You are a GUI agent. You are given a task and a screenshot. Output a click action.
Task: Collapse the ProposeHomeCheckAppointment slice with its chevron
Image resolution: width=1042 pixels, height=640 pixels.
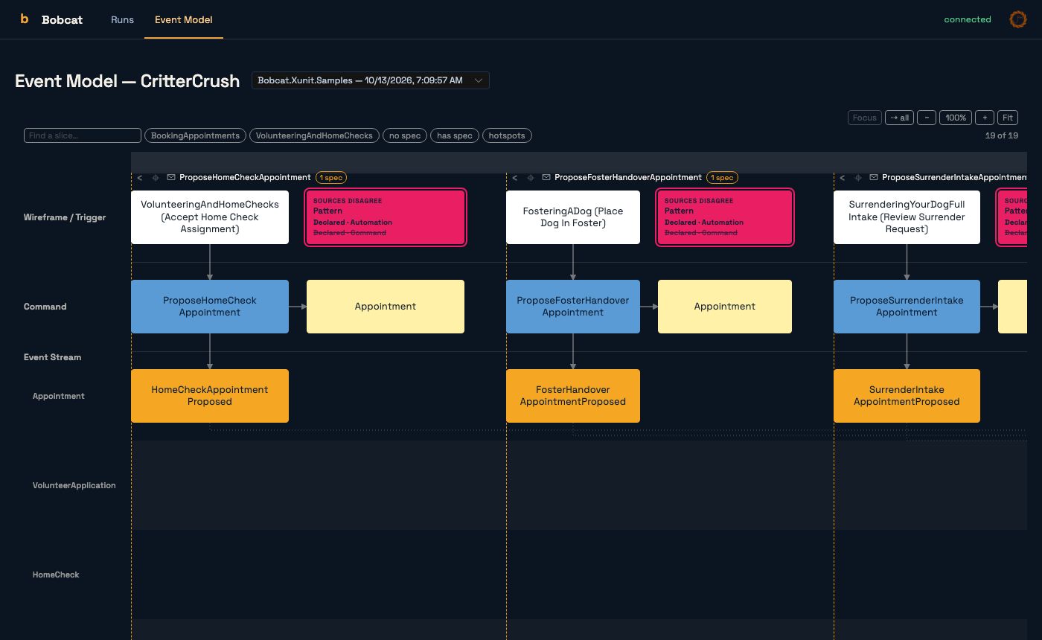[x=140, y=178]
